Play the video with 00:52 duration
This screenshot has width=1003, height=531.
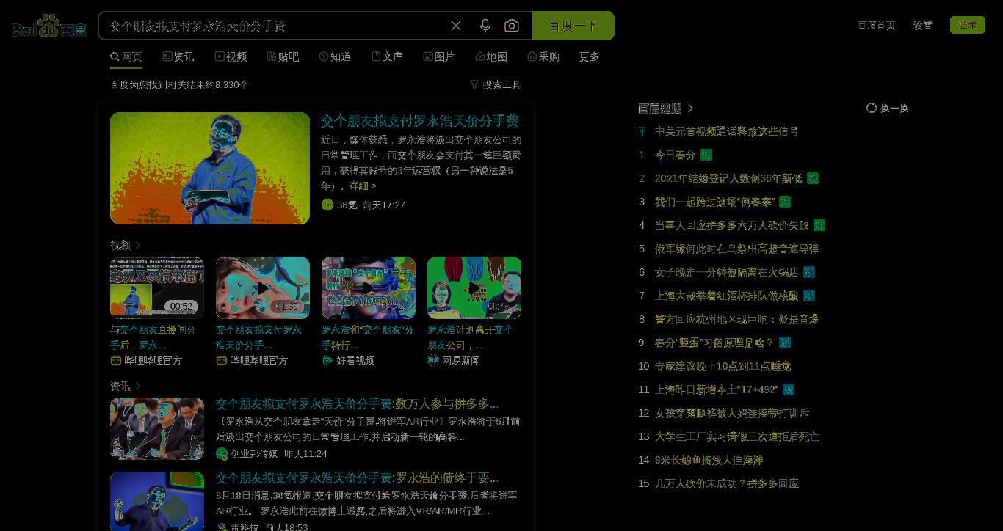point(157,288)
